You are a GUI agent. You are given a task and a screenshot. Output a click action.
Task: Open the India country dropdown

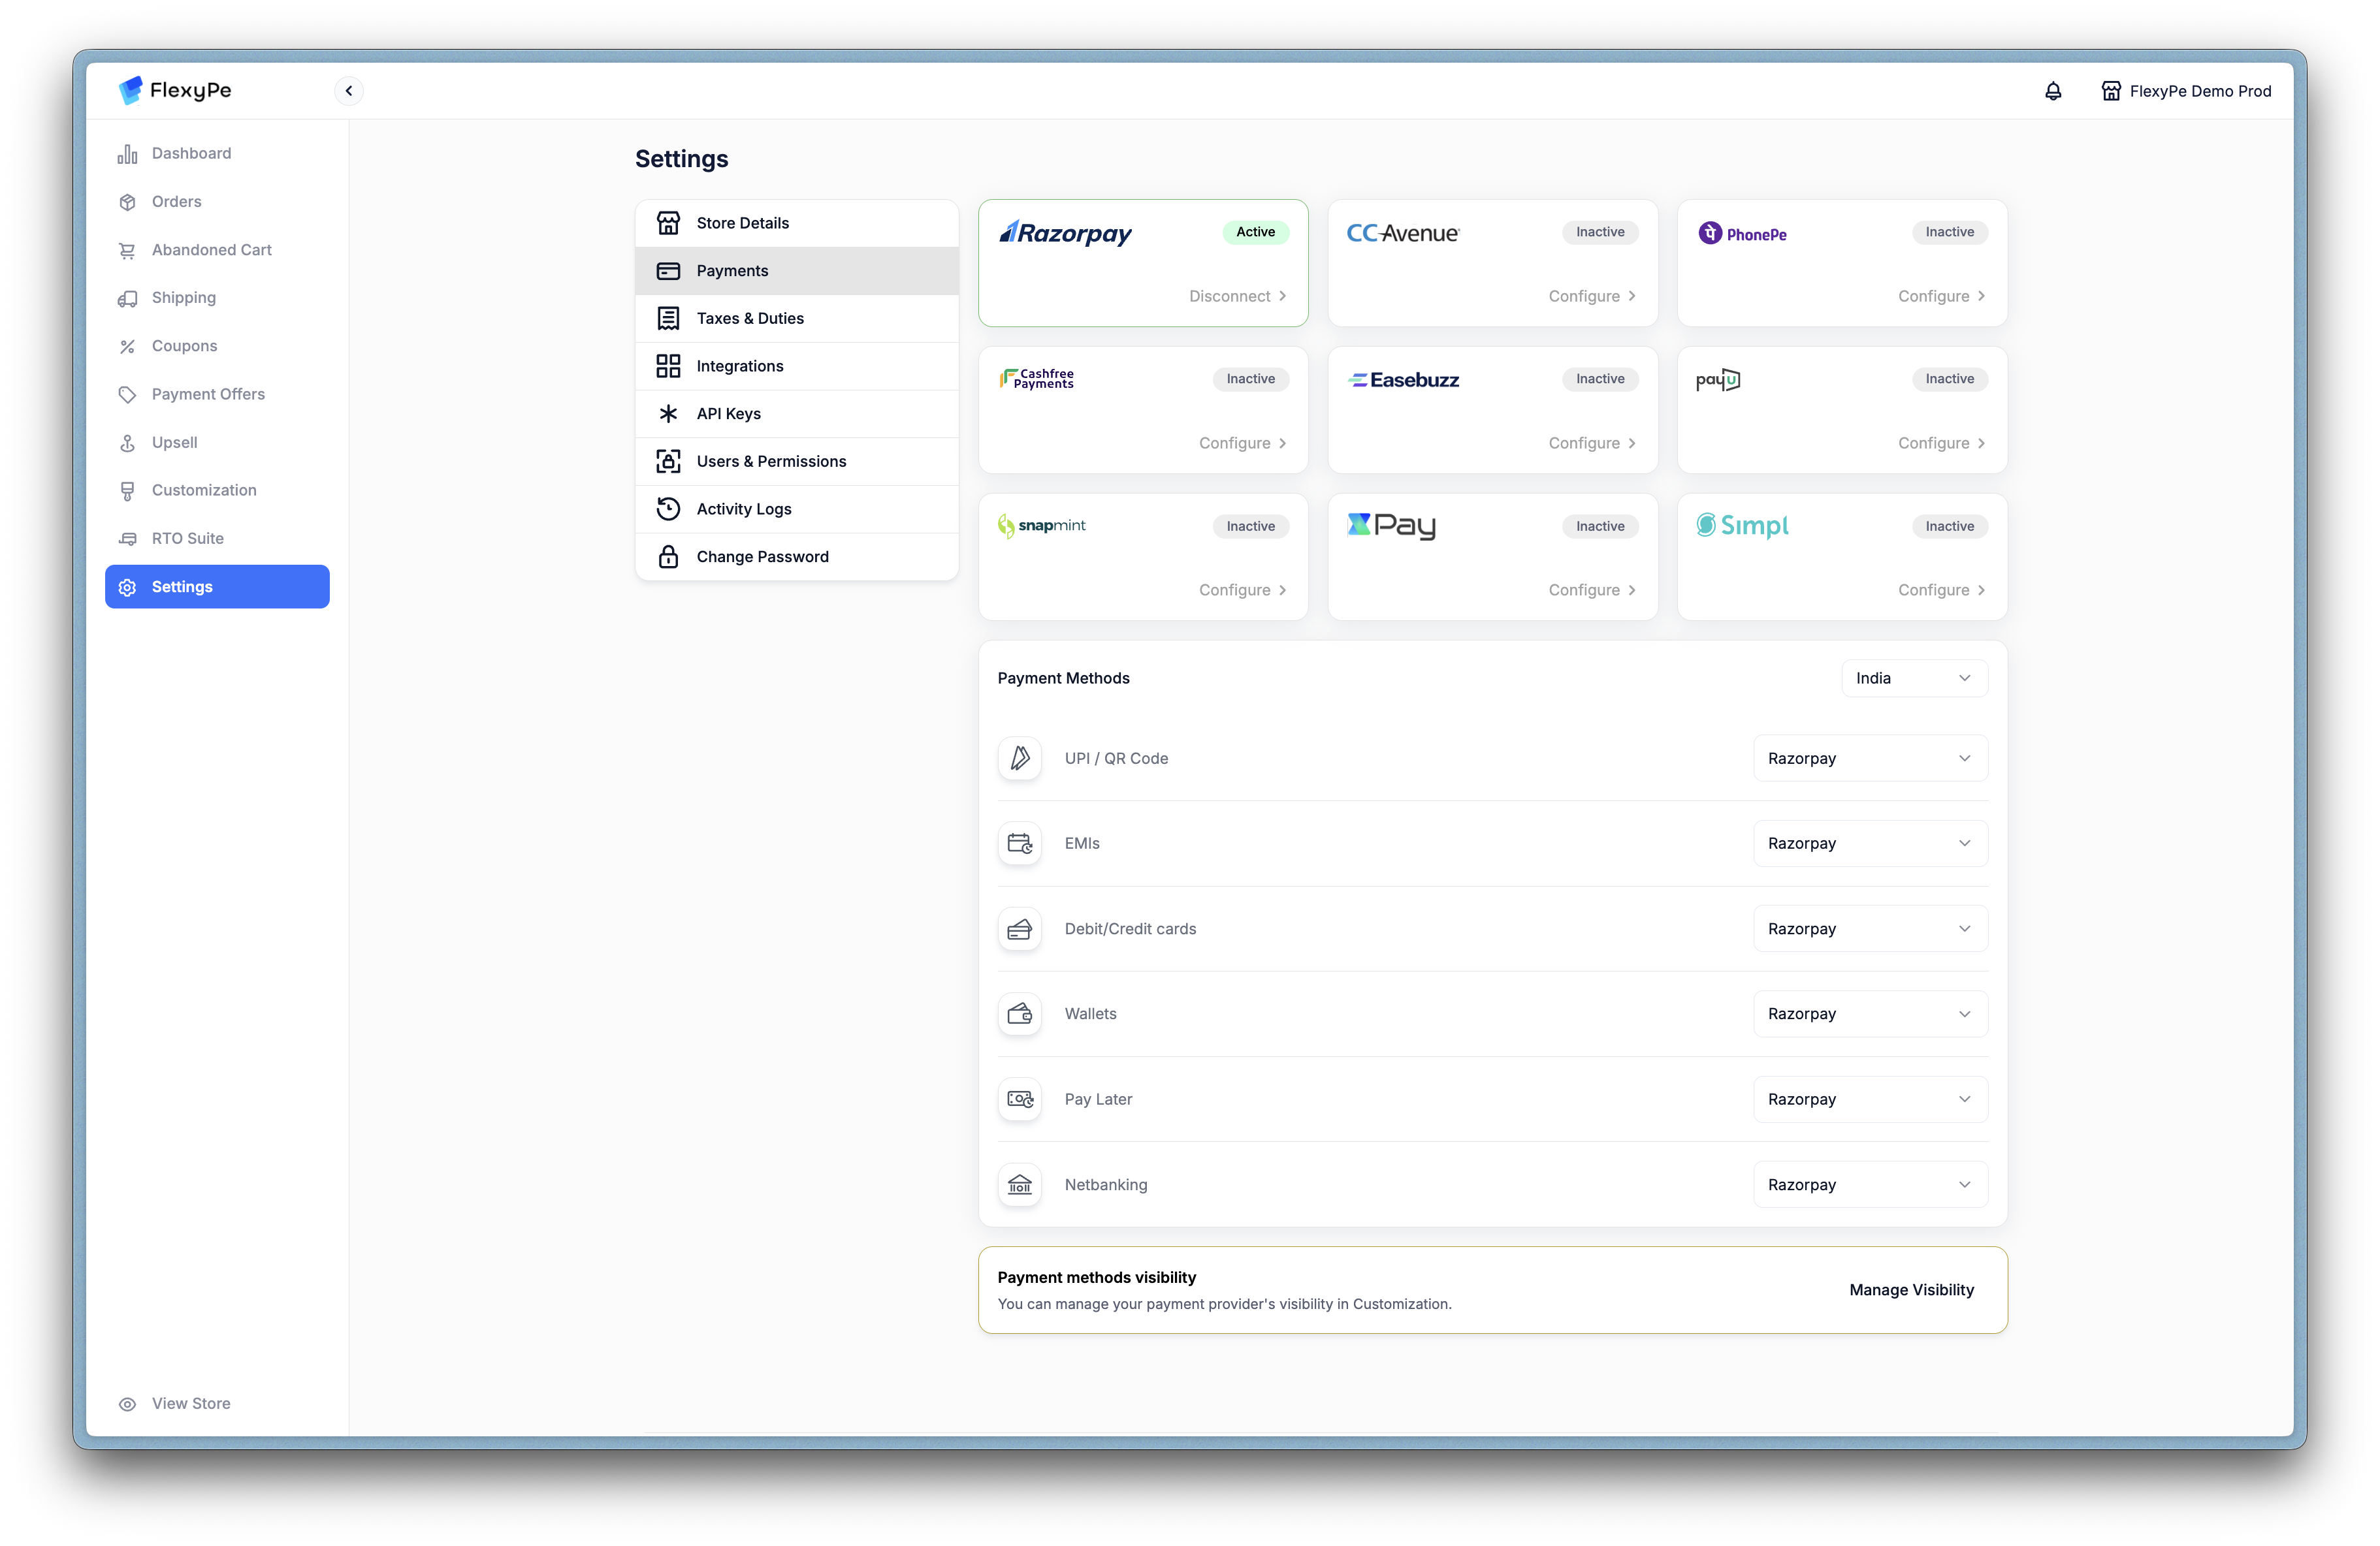[1914, 678]
